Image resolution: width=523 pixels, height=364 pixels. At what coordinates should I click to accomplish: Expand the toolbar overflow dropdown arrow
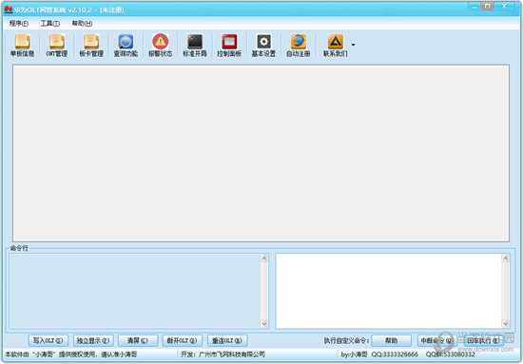pos(353,45)
